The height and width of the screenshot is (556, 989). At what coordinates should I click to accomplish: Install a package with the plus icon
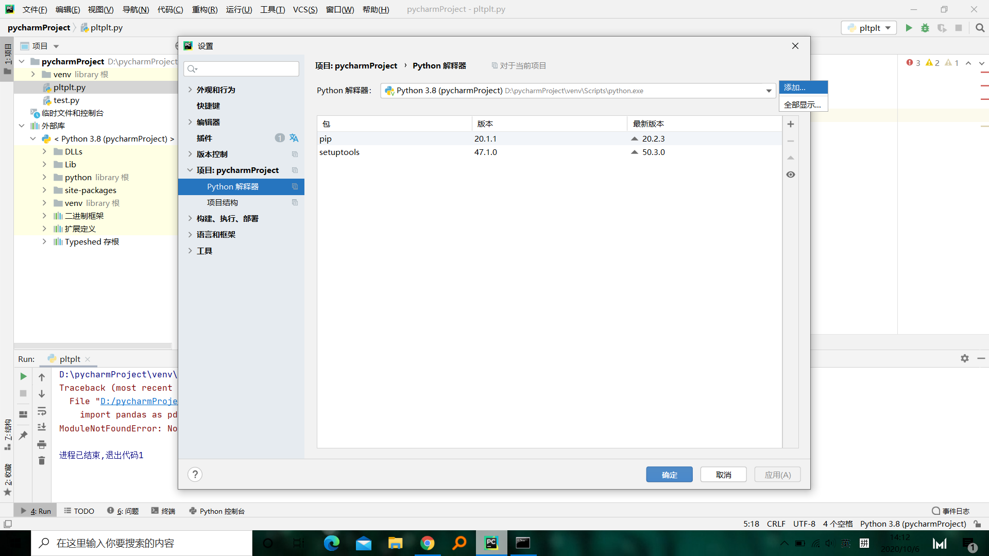pyautogui.click(x=791, y=124)
